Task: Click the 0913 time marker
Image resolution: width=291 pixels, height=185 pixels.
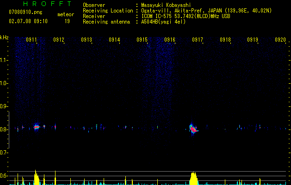Action: click(x=87, y=40)
